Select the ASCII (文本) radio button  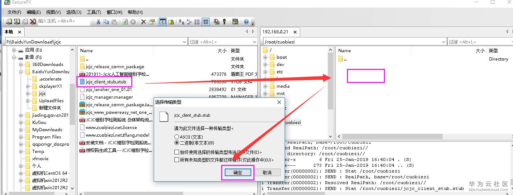click(x=177, y=137)
